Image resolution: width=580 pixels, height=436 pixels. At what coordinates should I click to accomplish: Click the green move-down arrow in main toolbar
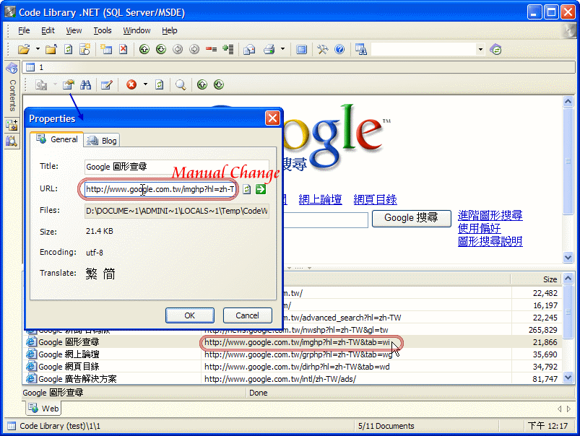coord(161,49)
